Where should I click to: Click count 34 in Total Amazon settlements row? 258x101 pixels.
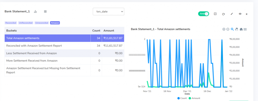99,38
